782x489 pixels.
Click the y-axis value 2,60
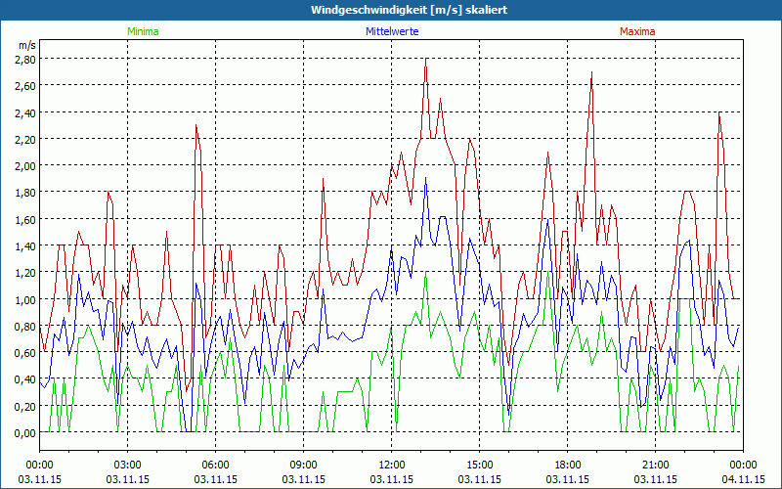[25, 85]
